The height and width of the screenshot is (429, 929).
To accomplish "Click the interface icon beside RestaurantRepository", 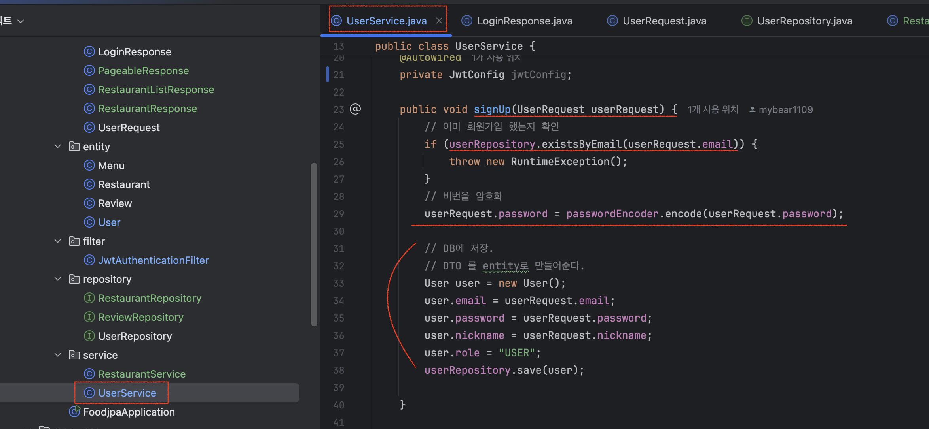I will (89, 298).
